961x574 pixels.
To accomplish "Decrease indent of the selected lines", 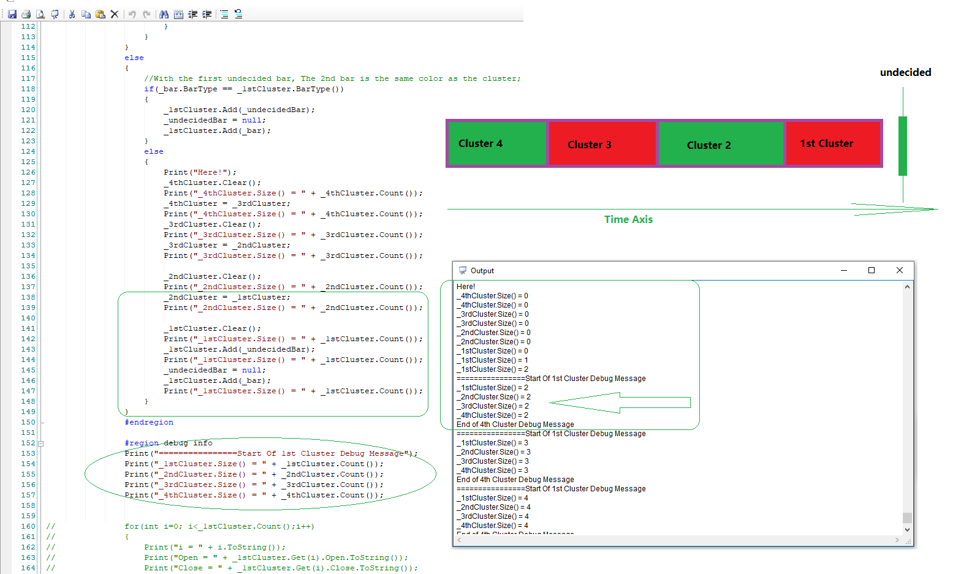I will (192, 14).
